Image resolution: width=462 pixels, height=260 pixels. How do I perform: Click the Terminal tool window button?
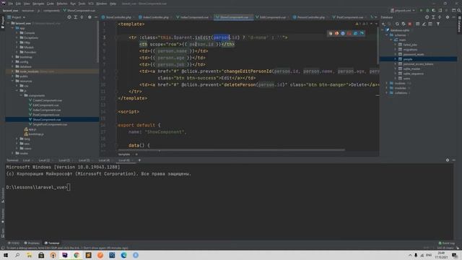(52, 243)
